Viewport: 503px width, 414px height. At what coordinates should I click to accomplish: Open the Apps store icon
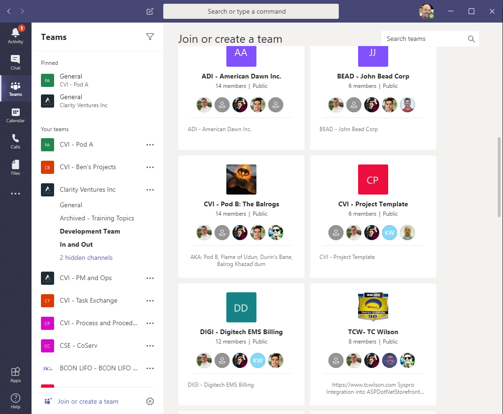tap(16, 375)
